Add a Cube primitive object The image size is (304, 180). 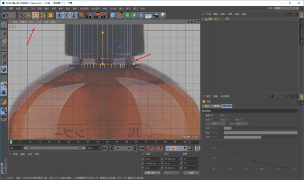click(x=113, y=15)
